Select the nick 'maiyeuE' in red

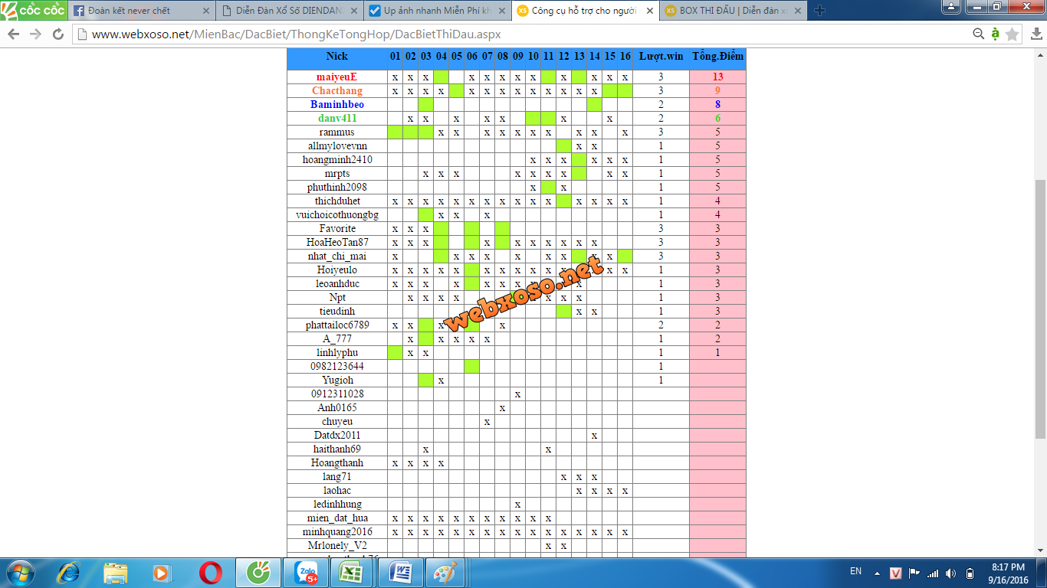click(337, 77)
